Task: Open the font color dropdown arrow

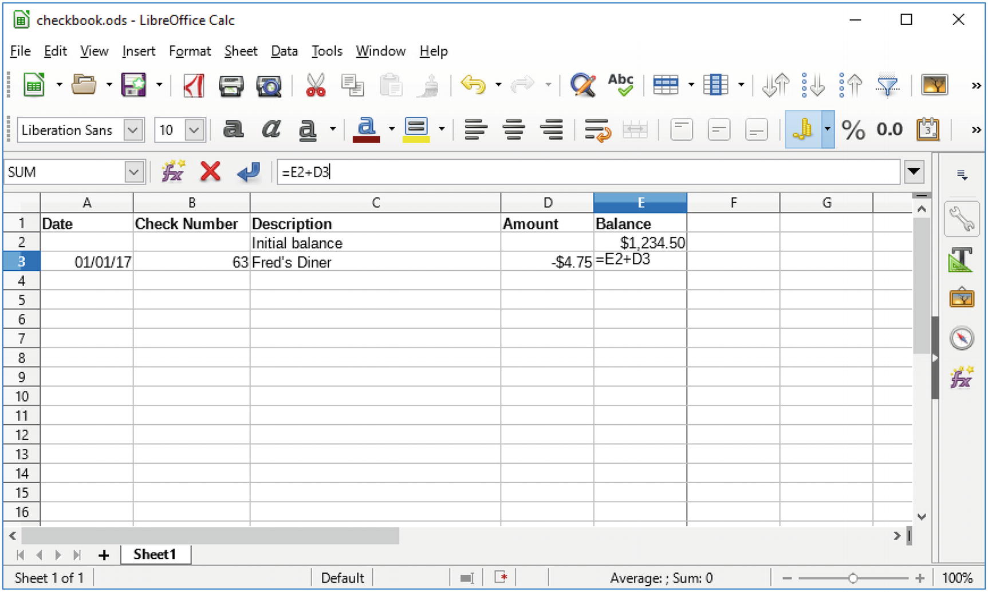Action: point(392,129)
